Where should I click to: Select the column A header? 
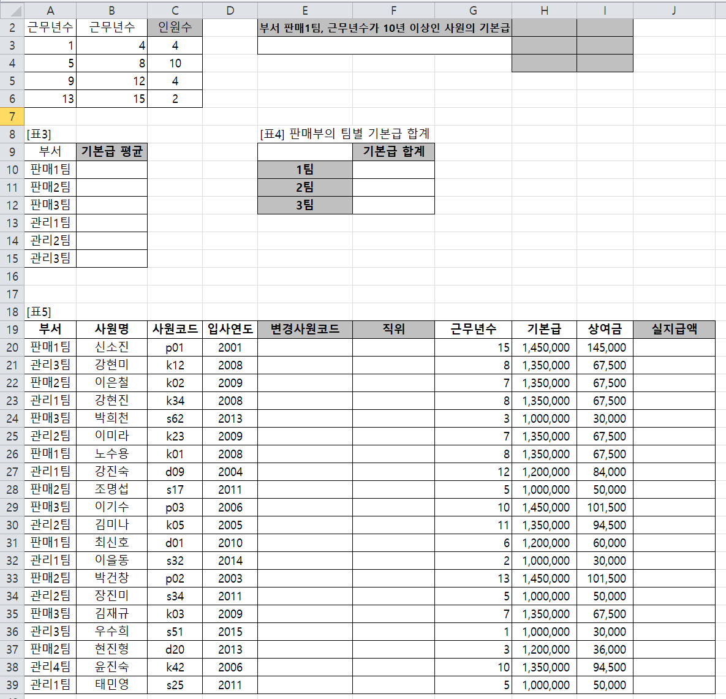[50, 10]
